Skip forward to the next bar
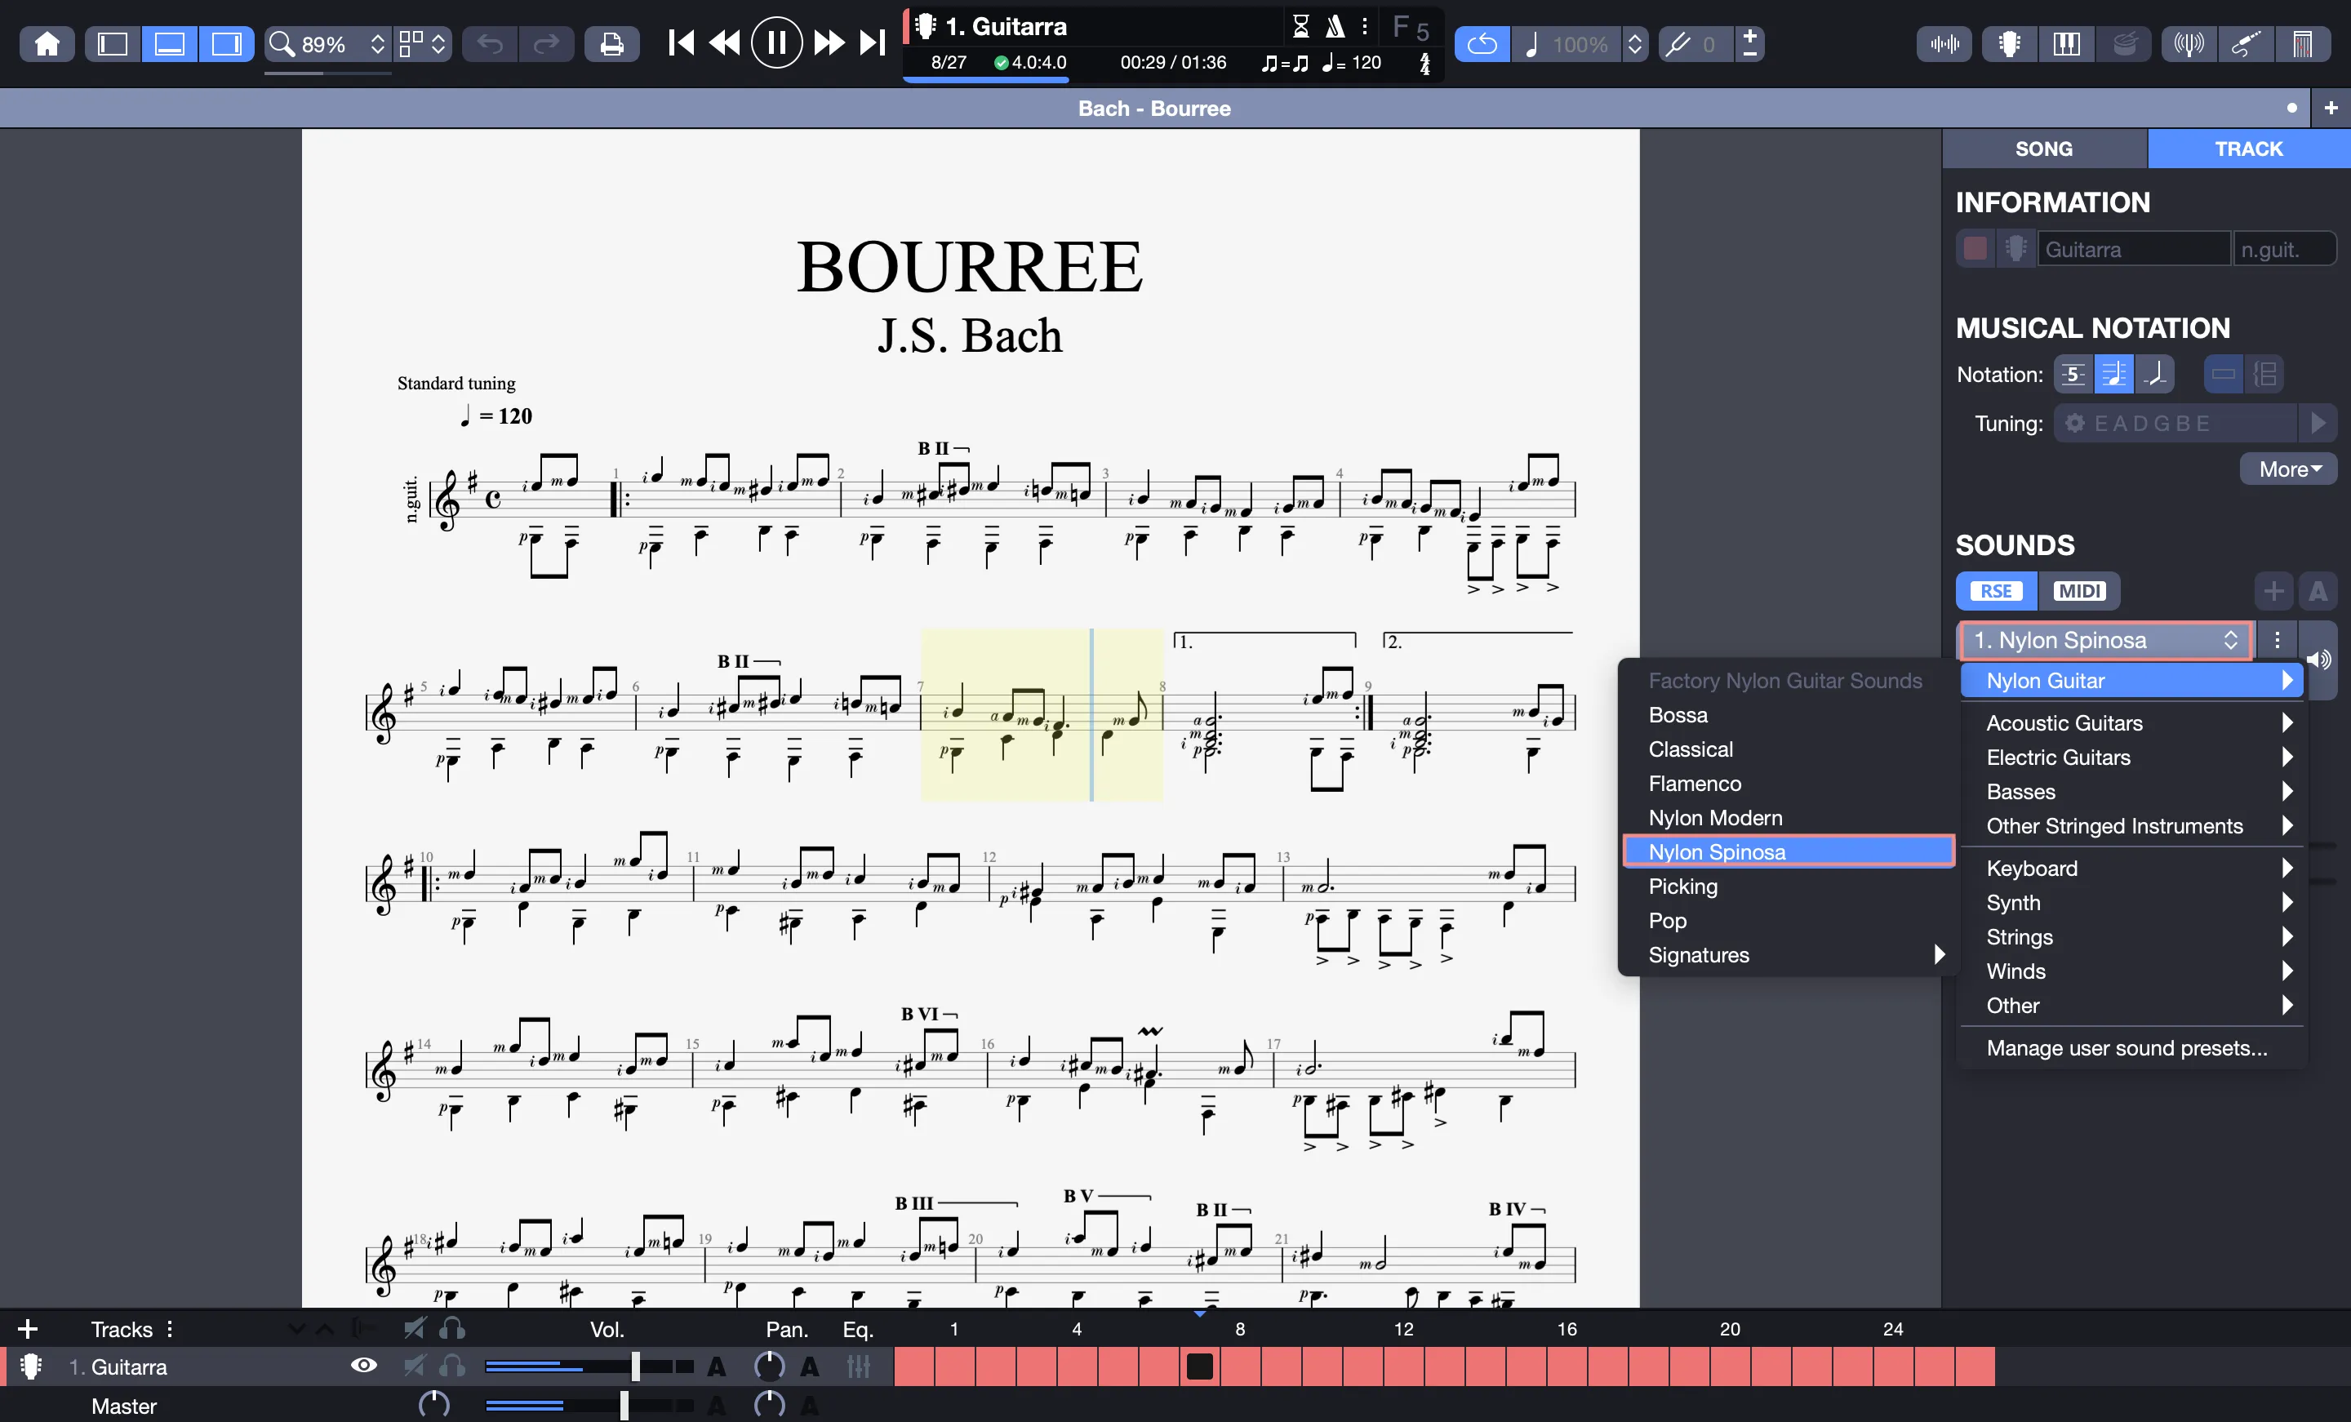This screenshot has height=1422, width=2351. pos(829,43)
